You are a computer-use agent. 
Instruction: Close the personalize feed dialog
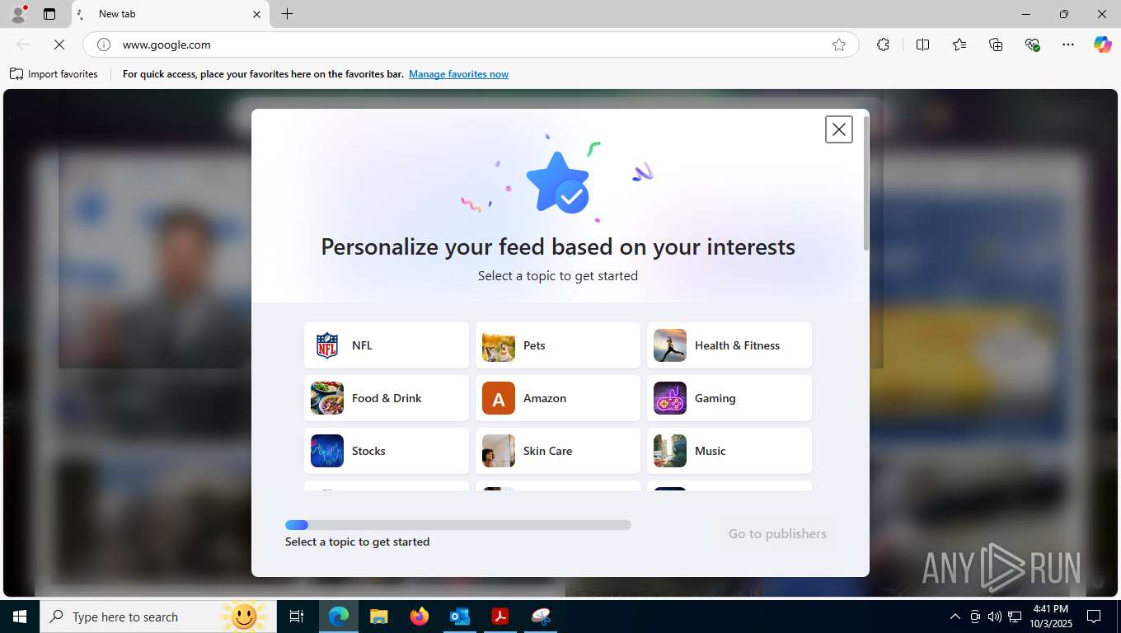[839, 129]
